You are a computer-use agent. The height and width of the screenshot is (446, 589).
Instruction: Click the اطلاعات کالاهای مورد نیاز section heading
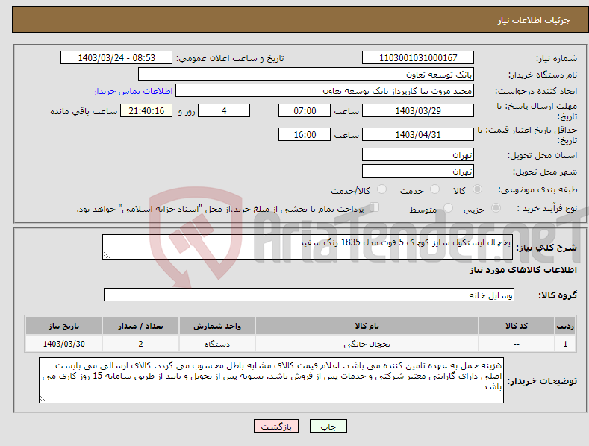[x=523, y=270]
